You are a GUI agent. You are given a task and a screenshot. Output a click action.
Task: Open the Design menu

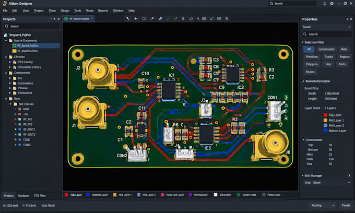pyautogui.click(x=65, y=10)
